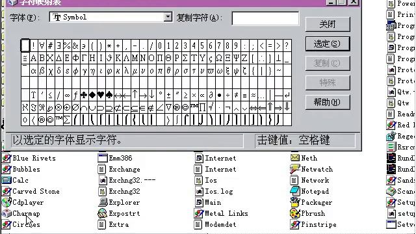Pick the uppercase Omega Ω character

(219, 58)
